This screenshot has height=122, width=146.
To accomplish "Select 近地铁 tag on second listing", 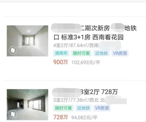I will coord(84,108).
